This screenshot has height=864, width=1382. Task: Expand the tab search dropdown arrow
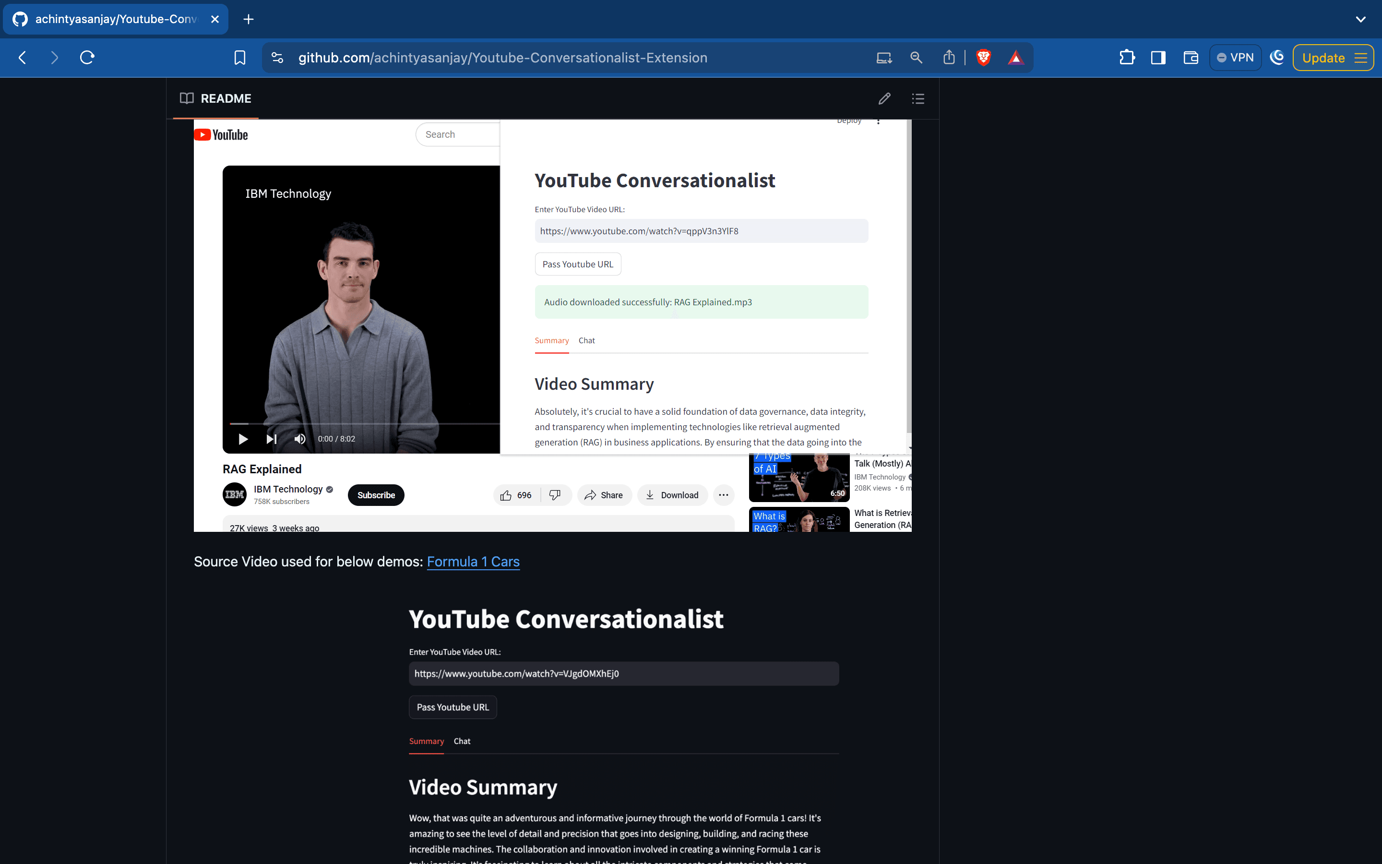point(1361,19)
